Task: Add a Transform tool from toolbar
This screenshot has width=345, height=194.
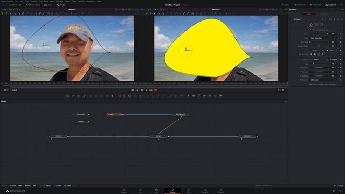Action: [x=141, y=96]
